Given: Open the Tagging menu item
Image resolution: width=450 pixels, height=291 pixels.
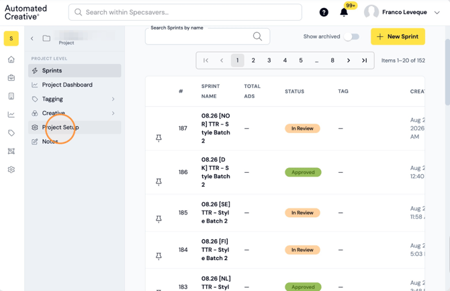Looking at the screenshot, I should coord(75,99).
